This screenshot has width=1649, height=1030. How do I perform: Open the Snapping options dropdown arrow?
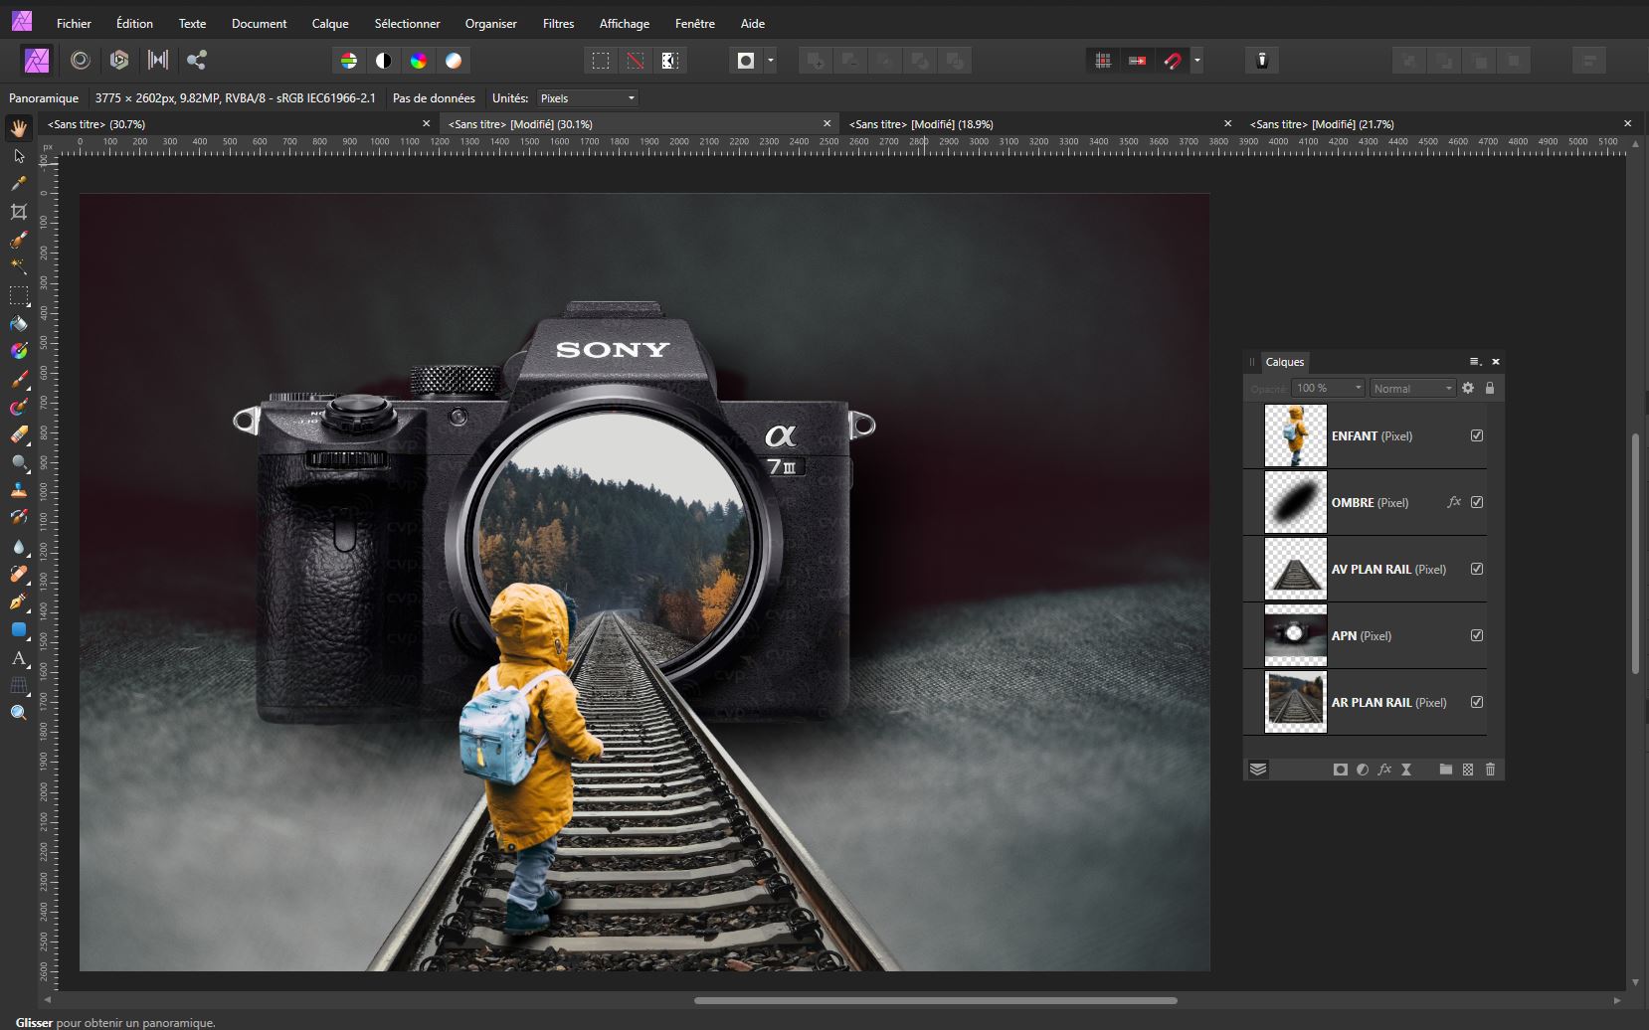point(1197,61)
